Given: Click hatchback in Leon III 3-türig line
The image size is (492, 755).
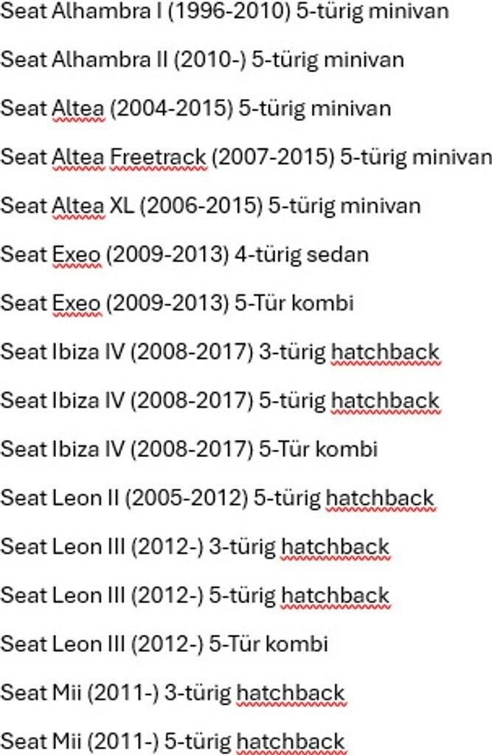Looking at the screenshot, I should [x=335, y=546].
